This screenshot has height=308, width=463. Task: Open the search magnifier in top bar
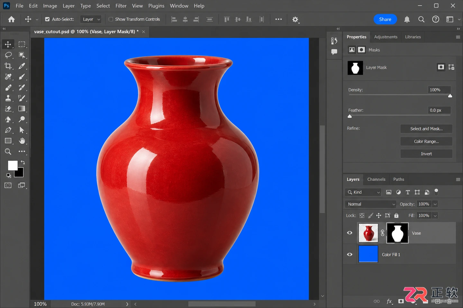(x=421, y=19)
